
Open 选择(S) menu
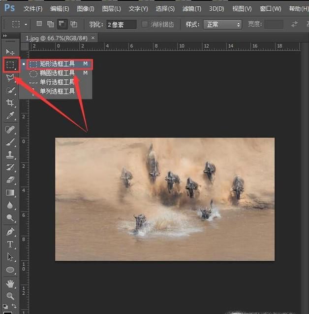tap(165, 9)
